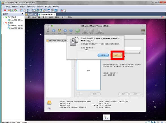166x123 pixels.
Task: Click the blue Info icon in Disk Utility
Action: (54, 31)
